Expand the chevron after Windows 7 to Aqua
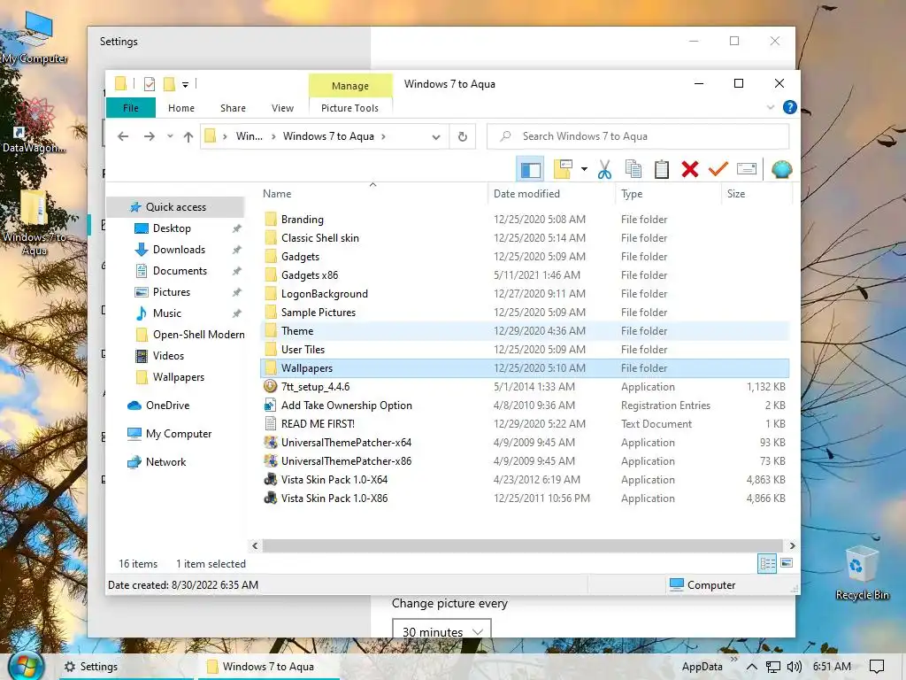Viewport: 906px width, 680px height. tap(384, 136)
